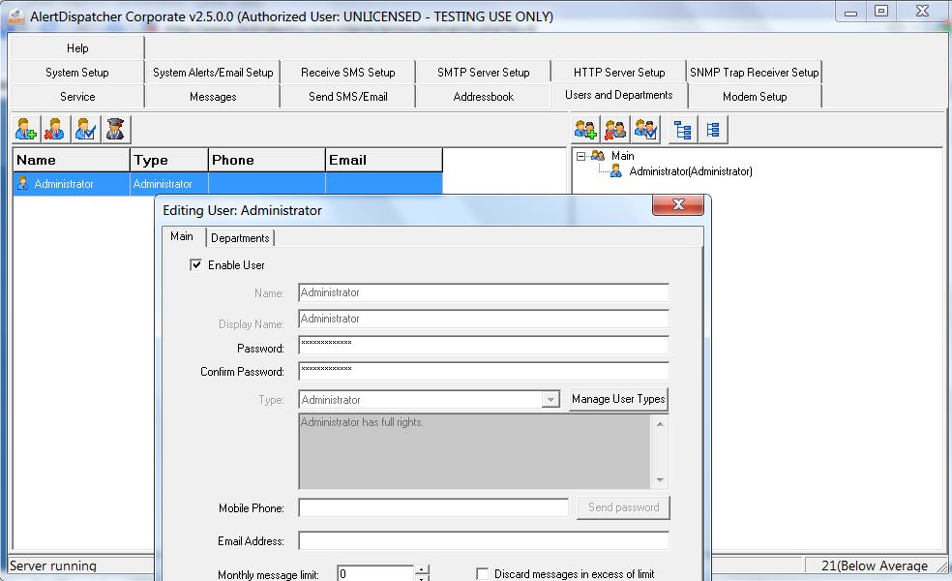Click the Edit User toolbar icon

(85, 130)
